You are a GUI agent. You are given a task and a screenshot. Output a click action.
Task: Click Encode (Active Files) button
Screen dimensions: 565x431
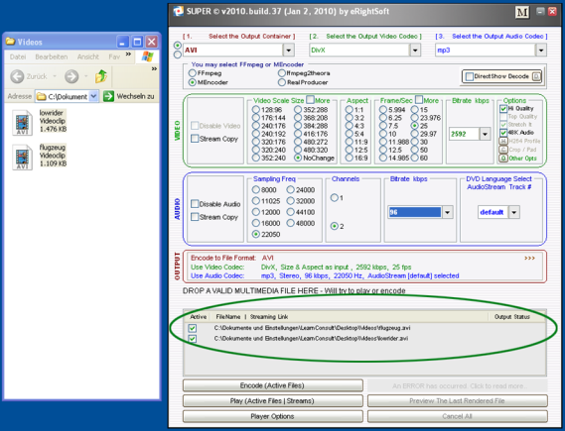click(272, 385)
